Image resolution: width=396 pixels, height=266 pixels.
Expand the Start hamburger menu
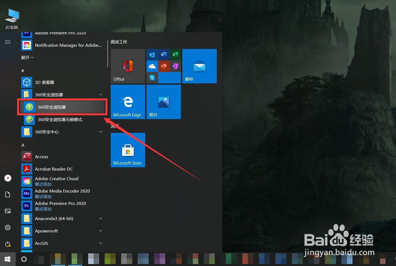coord(8,42)
